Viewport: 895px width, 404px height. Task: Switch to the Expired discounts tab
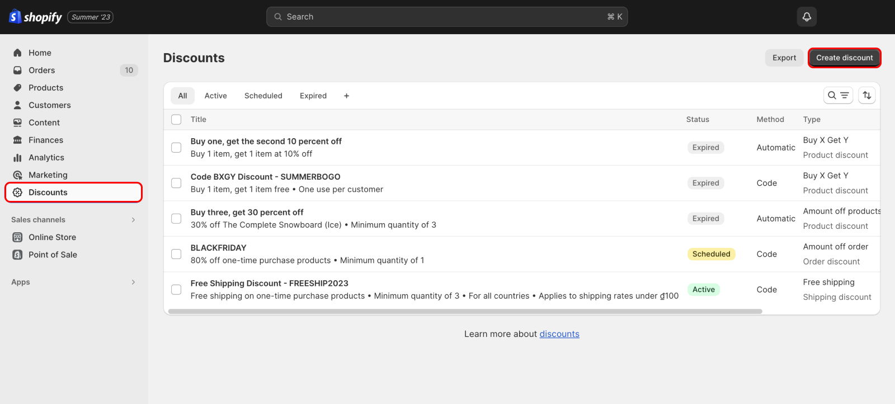click(313, 96)
